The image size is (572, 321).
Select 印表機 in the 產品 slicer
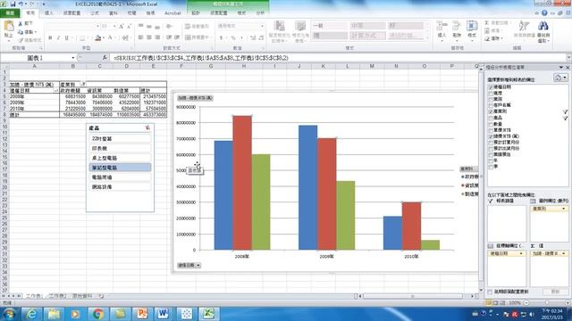[x=120, y=148]
